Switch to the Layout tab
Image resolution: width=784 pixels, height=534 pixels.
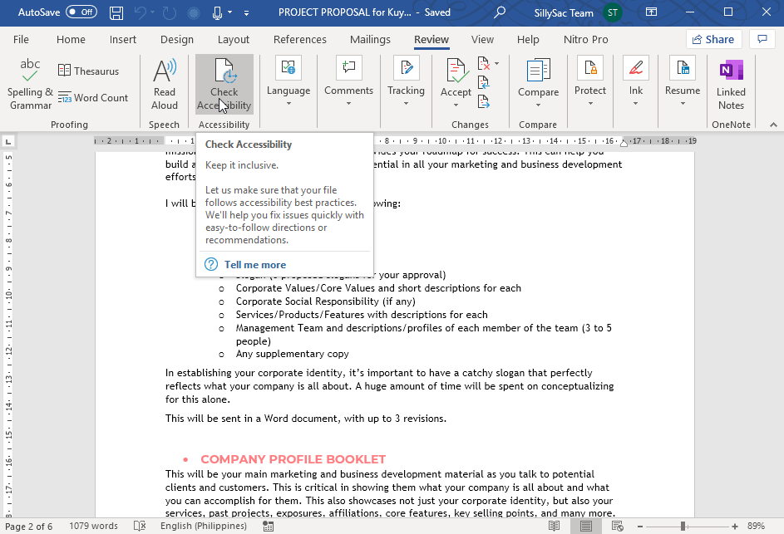[x=234, y=40]
